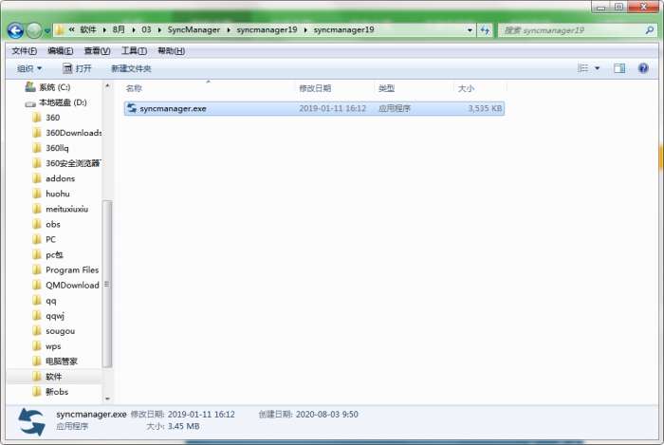Open the recent locations dropdown arrow
The width and height of the screenshot is (664, 445).
[47, 31]
